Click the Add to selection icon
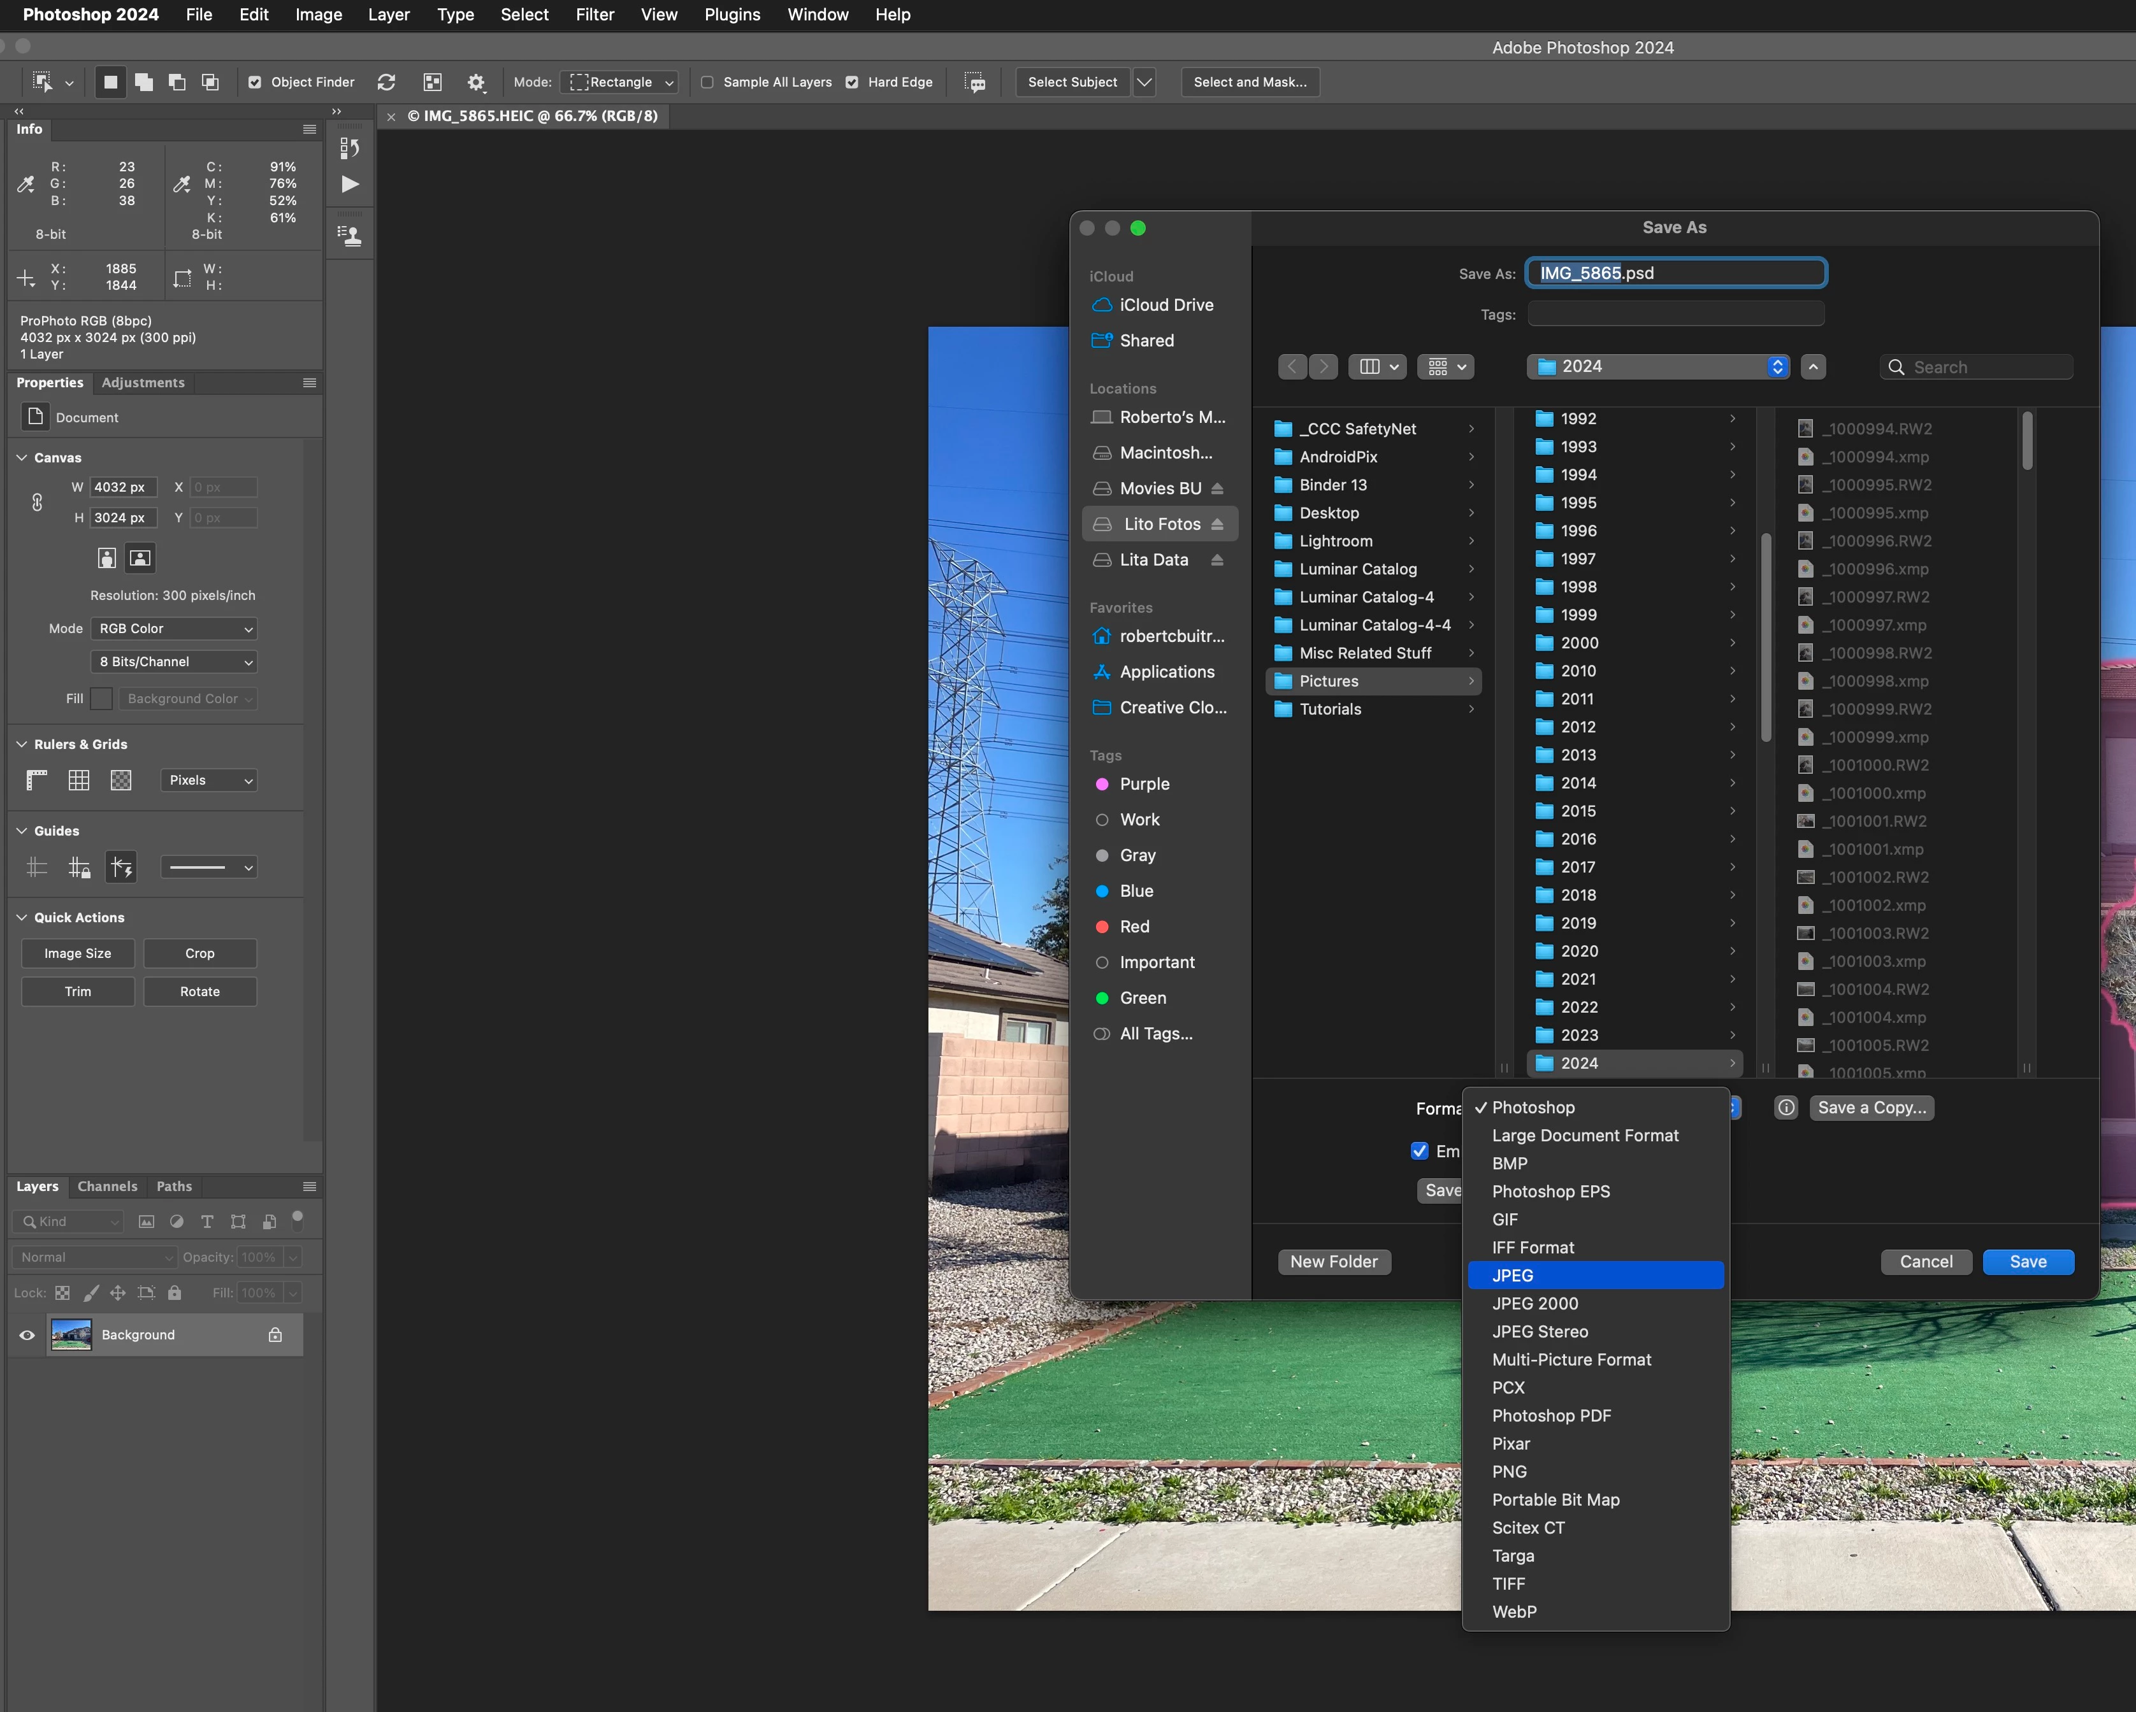 (143, 82)
